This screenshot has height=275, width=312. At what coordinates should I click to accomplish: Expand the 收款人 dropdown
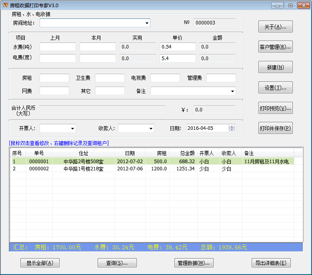click(151, 129)
